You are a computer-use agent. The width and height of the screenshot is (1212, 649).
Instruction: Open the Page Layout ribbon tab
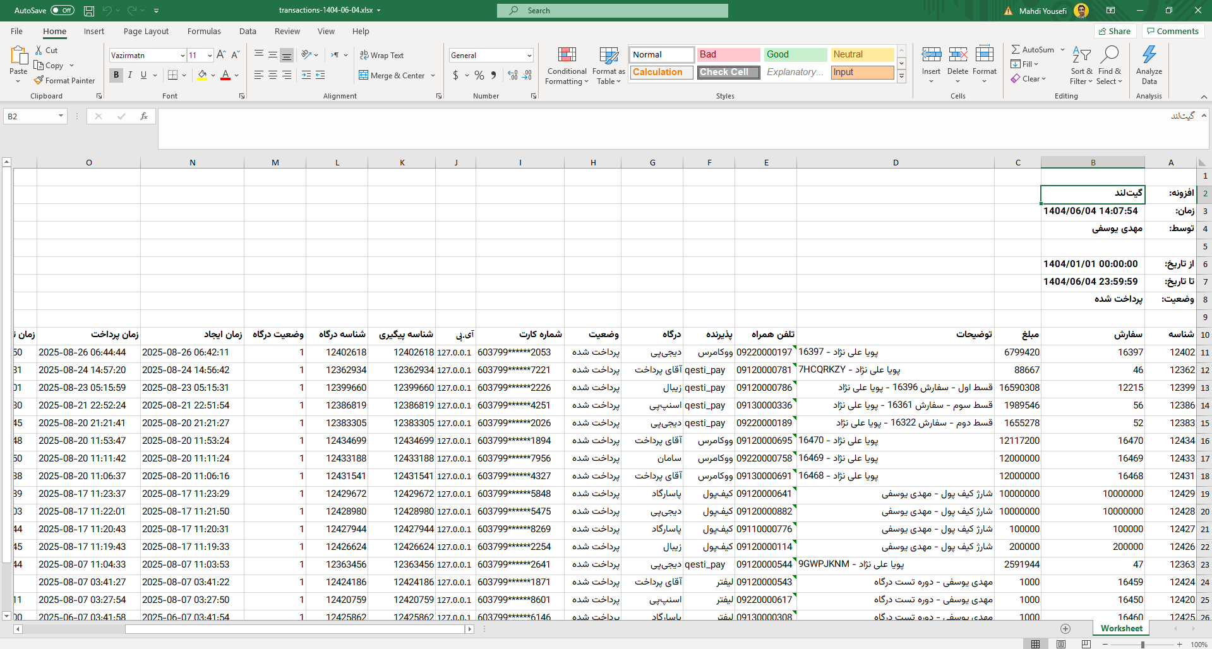point(146,32)
